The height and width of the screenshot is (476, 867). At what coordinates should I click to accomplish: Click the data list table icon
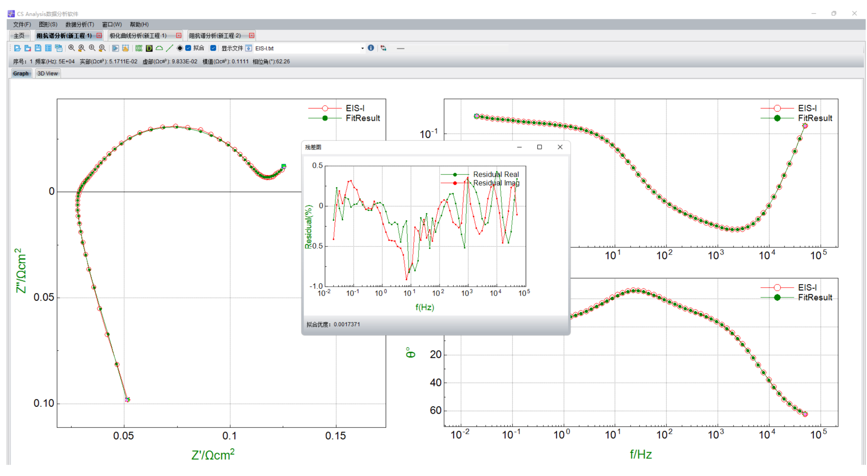(48, 48)
